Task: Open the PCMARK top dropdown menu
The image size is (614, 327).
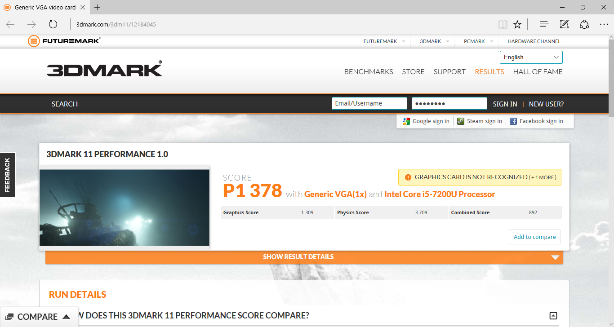Action: (478, 41)
